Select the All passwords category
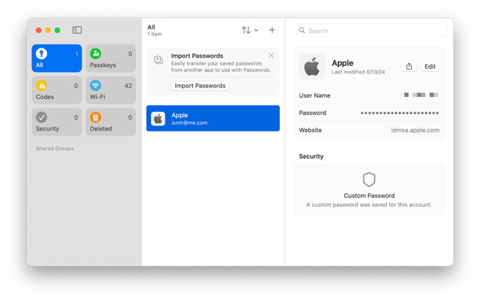Viewport: 480px width, 301px height. [x=56, y=58]
